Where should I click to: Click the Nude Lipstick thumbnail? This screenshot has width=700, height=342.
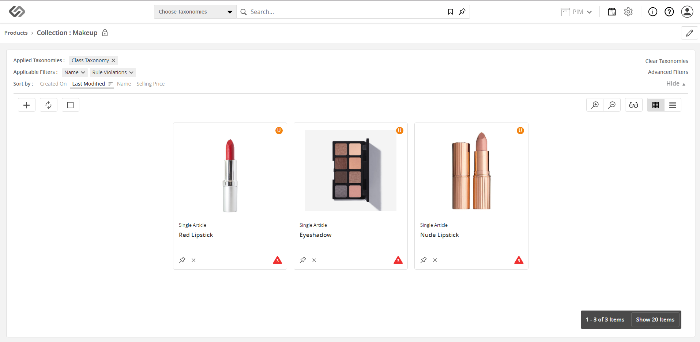pyautogui.click(x=471, y=171)
